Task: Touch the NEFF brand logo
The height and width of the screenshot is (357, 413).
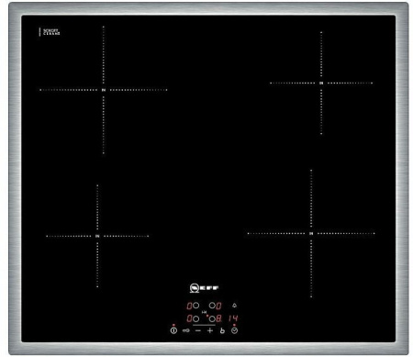Action: tap(204, 288)
